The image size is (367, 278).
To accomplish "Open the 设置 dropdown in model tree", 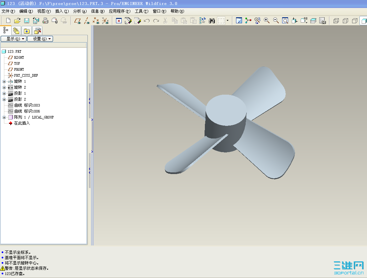I will pyautogui.click(x=40, y=39).
